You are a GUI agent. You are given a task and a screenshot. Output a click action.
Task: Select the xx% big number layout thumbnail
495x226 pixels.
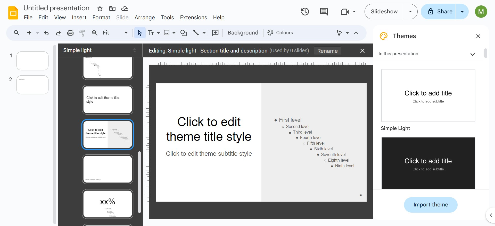tap(108, 204)
